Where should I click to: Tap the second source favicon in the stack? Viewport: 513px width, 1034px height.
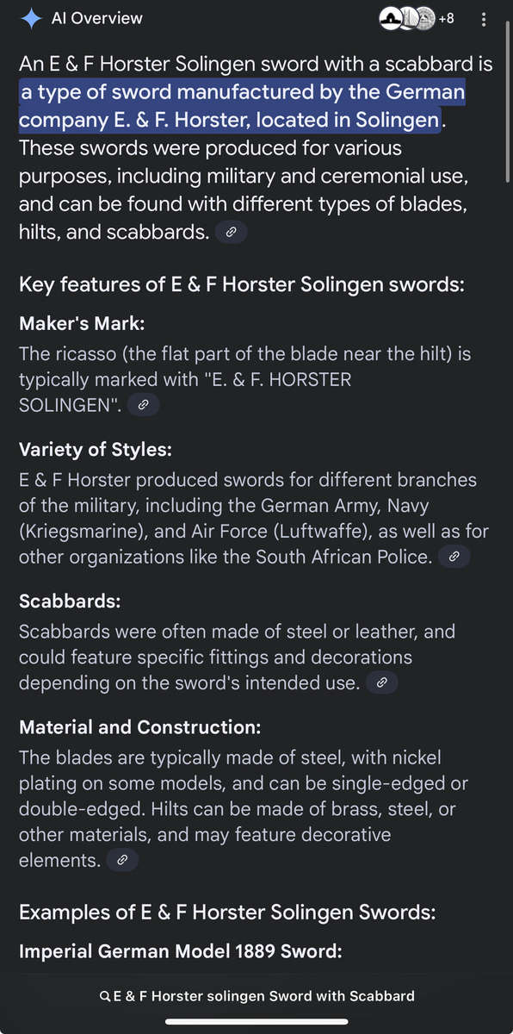click(x=407, y=18)
